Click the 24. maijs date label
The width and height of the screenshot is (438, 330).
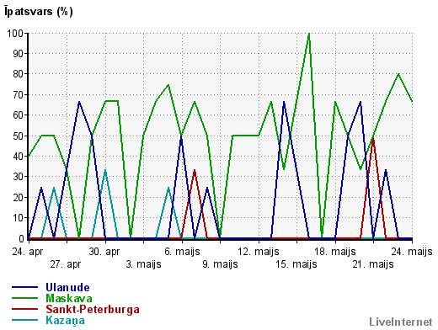pos(412,252)
